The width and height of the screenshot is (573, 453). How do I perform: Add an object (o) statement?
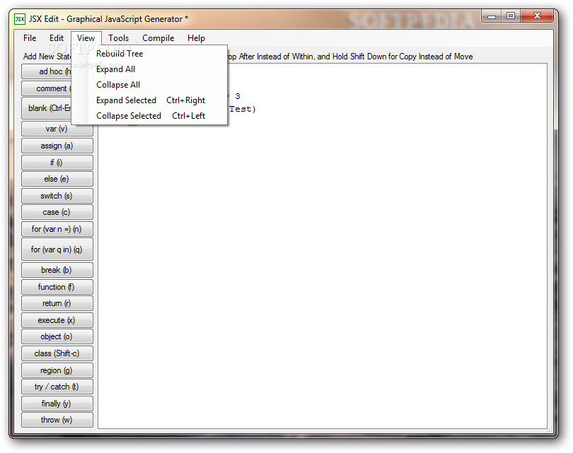pos(57,336)
